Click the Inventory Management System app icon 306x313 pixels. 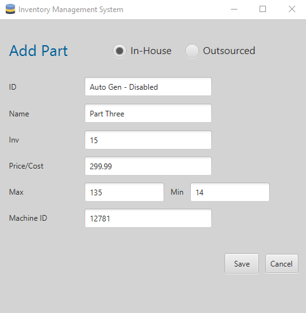click(10, 9)
